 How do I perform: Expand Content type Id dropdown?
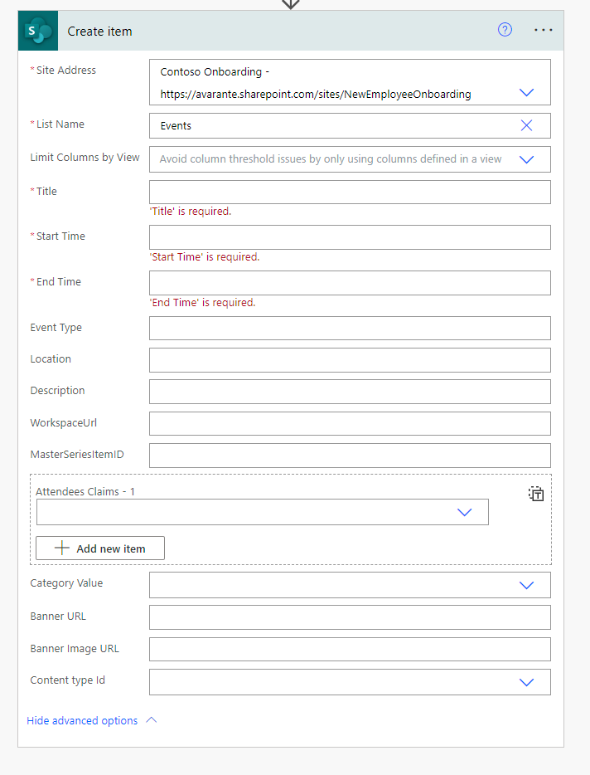click(x=526, y=682)
